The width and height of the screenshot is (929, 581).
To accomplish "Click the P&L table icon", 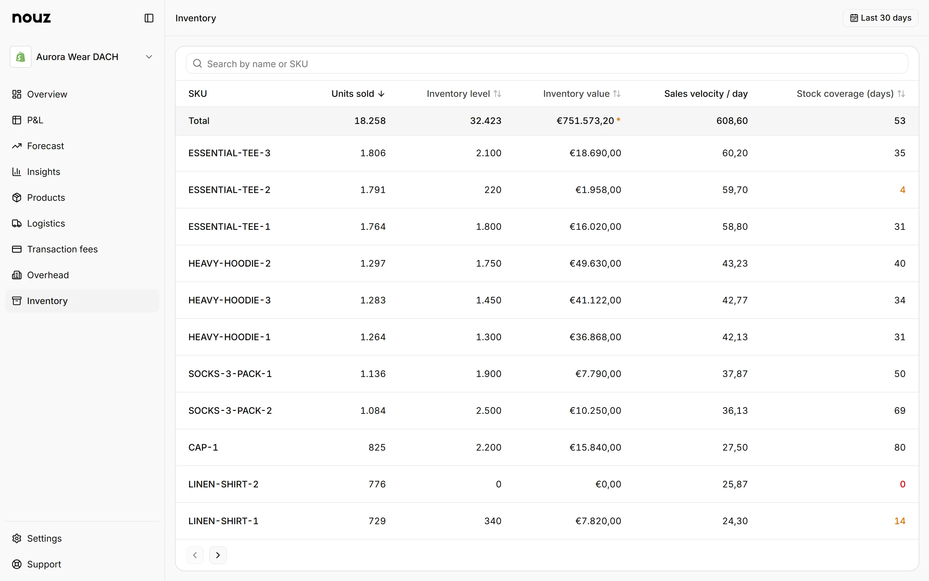I will pyautogui.click(x=16, y=120).
